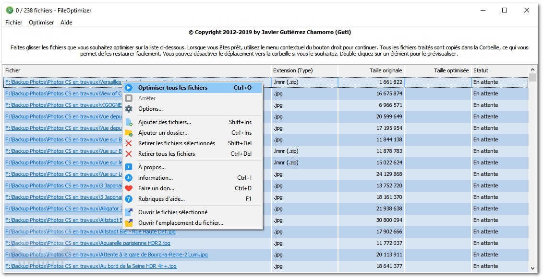
Task: Click the .lmnr (.zip) cell in the 15 022 624 row
Action: pyautogui.click(x=304, y=162)
